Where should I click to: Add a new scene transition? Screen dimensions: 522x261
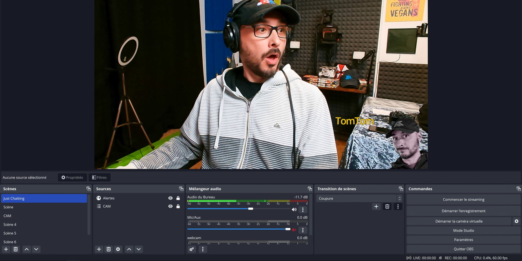click(x=376, y=207)
